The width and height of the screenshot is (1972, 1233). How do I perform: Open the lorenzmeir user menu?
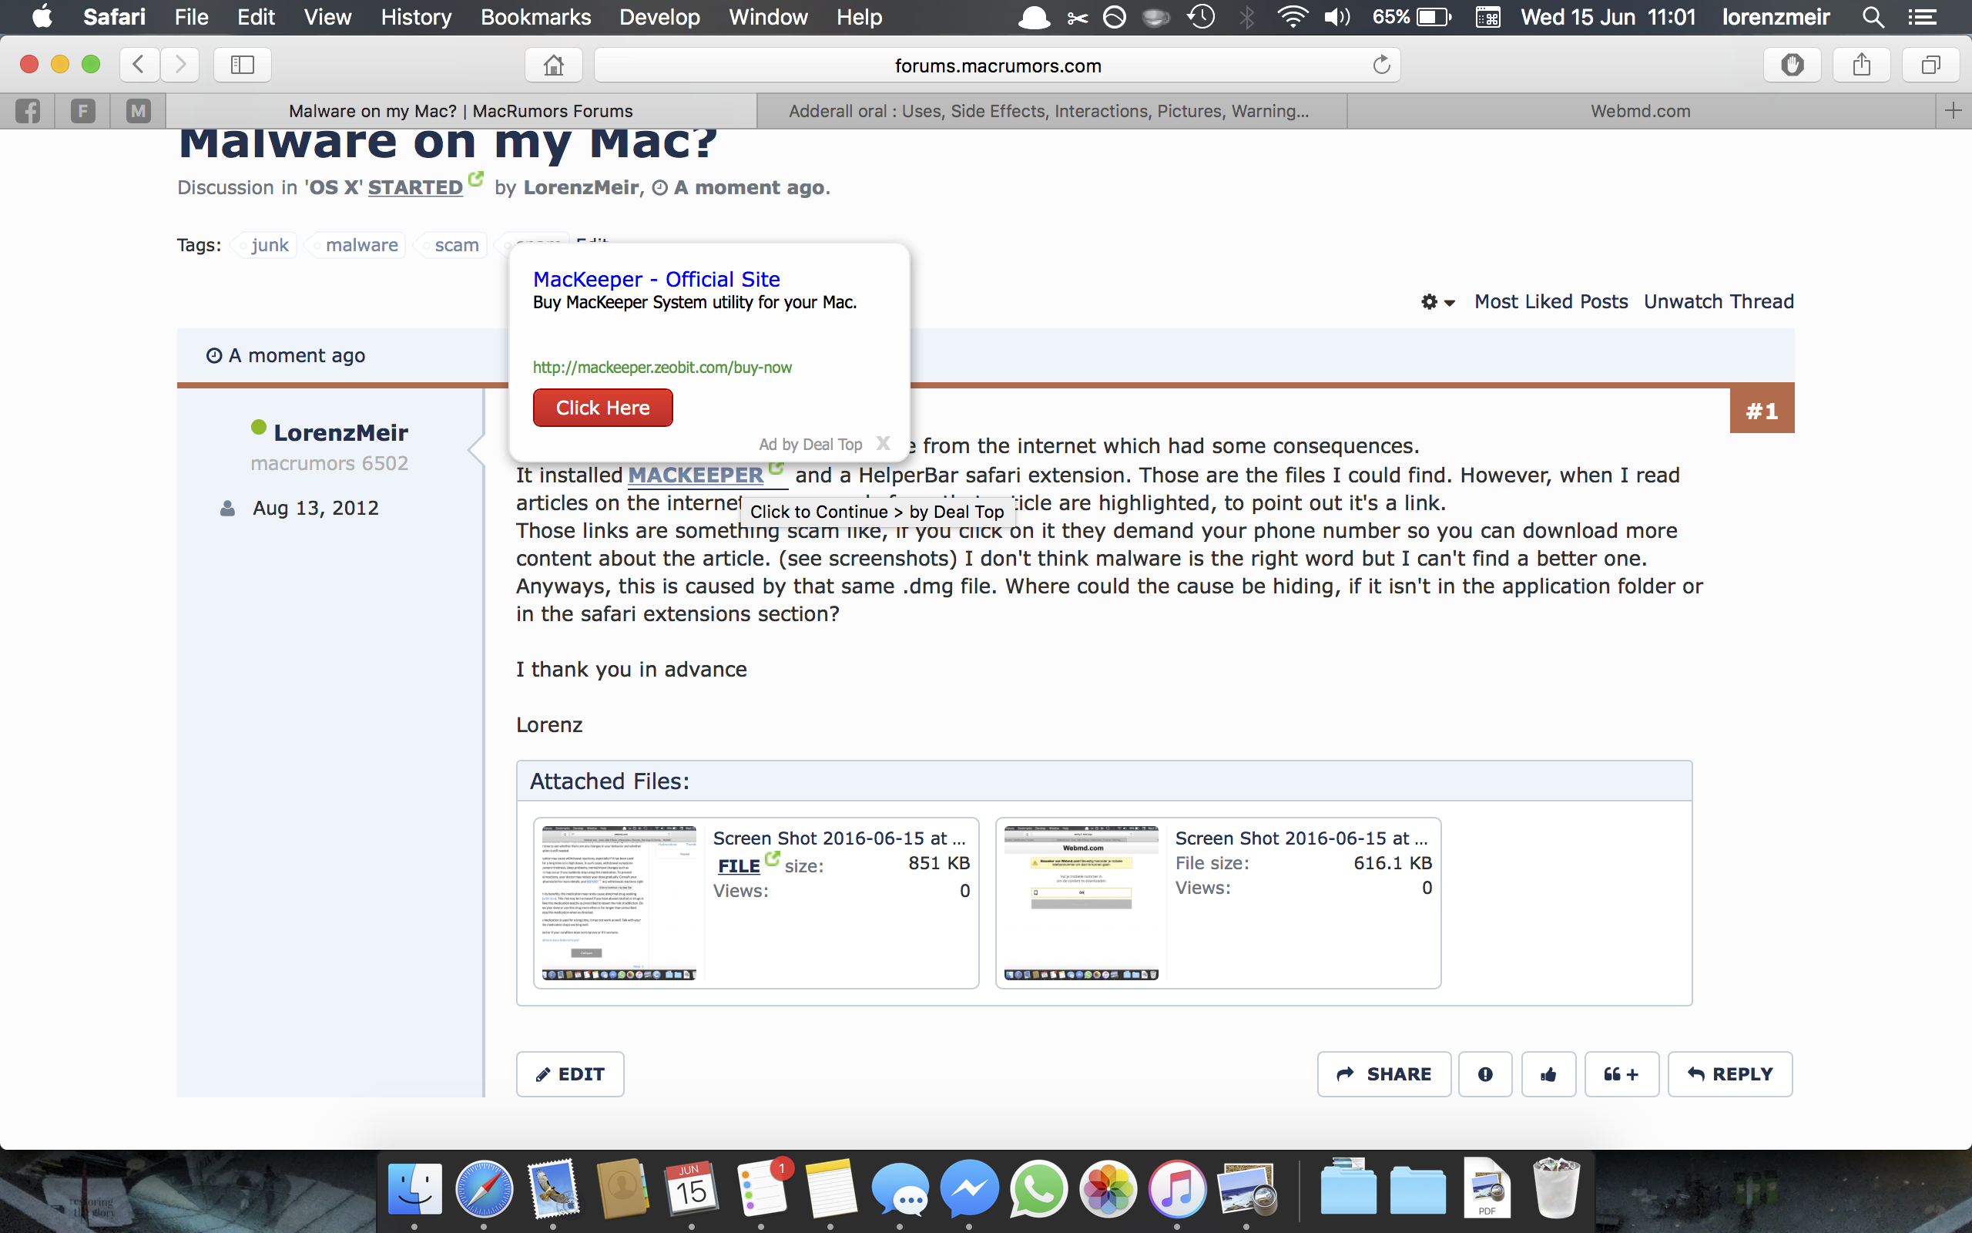pos(1776,17)
